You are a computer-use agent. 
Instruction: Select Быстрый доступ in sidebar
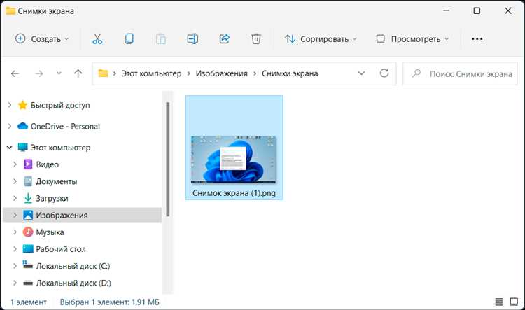click(x=60, y=105)
